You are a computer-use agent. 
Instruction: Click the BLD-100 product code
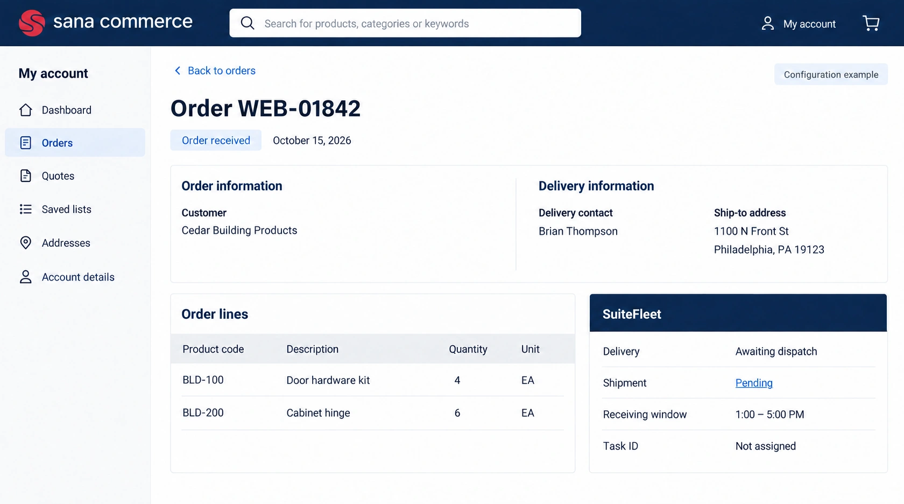click(203, 380)
